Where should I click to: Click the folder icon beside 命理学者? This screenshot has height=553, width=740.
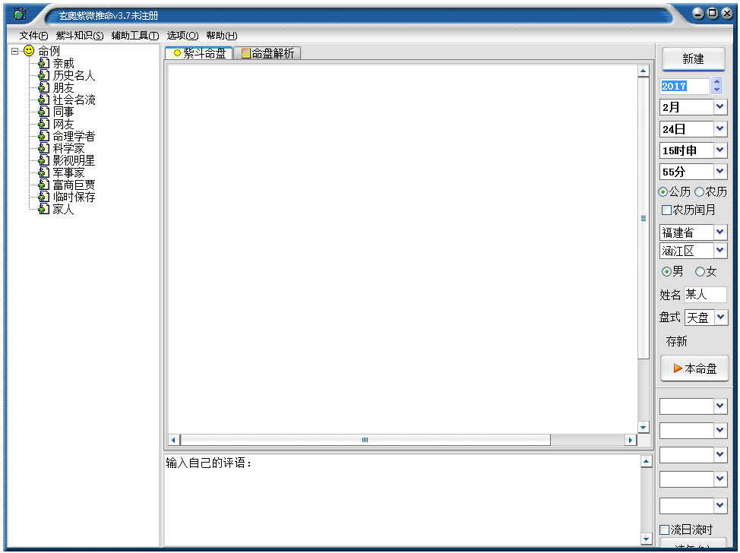point(43,137)
